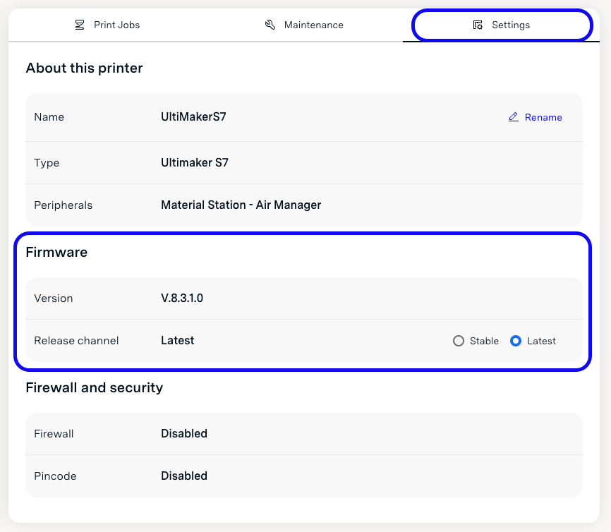
Task: Click the Type row label
Action: 47,163
